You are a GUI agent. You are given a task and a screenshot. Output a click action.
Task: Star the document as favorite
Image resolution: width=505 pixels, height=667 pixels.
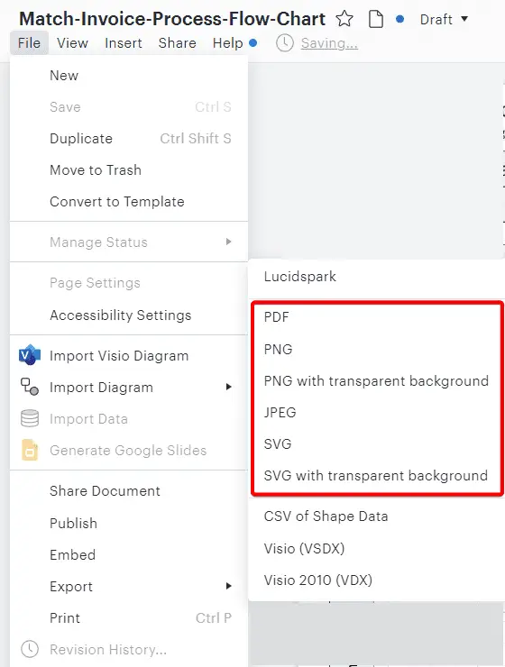344,19
